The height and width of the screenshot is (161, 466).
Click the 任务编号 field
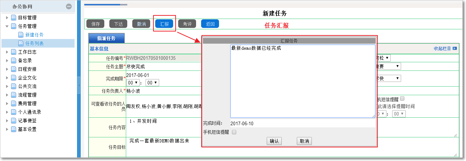tap(164, 58)
